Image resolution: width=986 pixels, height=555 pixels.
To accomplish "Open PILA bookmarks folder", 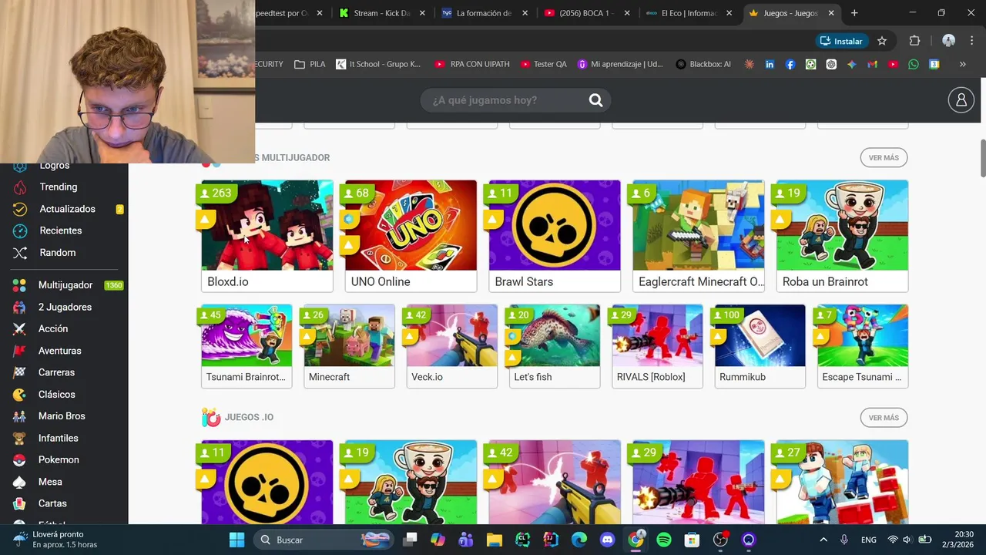I will click(x=310, y=65).
